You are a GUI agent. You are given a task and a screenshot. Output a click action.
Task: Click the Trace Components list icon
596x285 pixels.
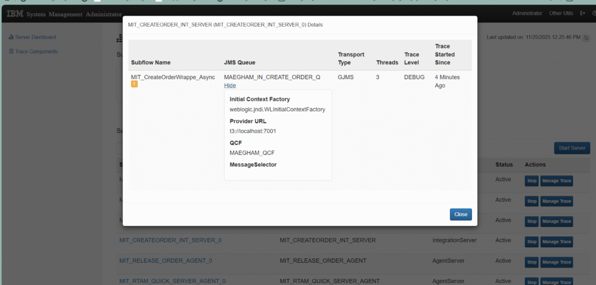tap(10, 51)
